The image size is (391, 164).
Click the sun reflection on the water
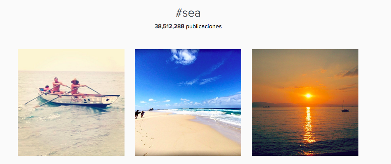tap(308, 127)
